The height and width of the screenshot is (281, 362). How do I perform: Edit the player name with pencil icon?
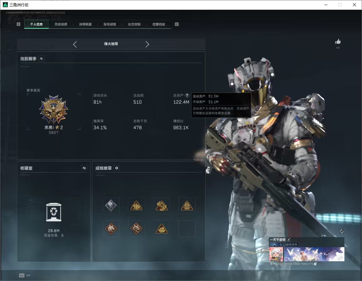click(x=289, y=240)
